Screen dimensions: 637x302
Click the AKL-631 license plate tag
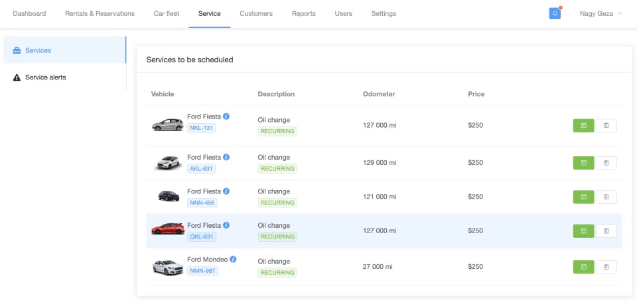201,169
